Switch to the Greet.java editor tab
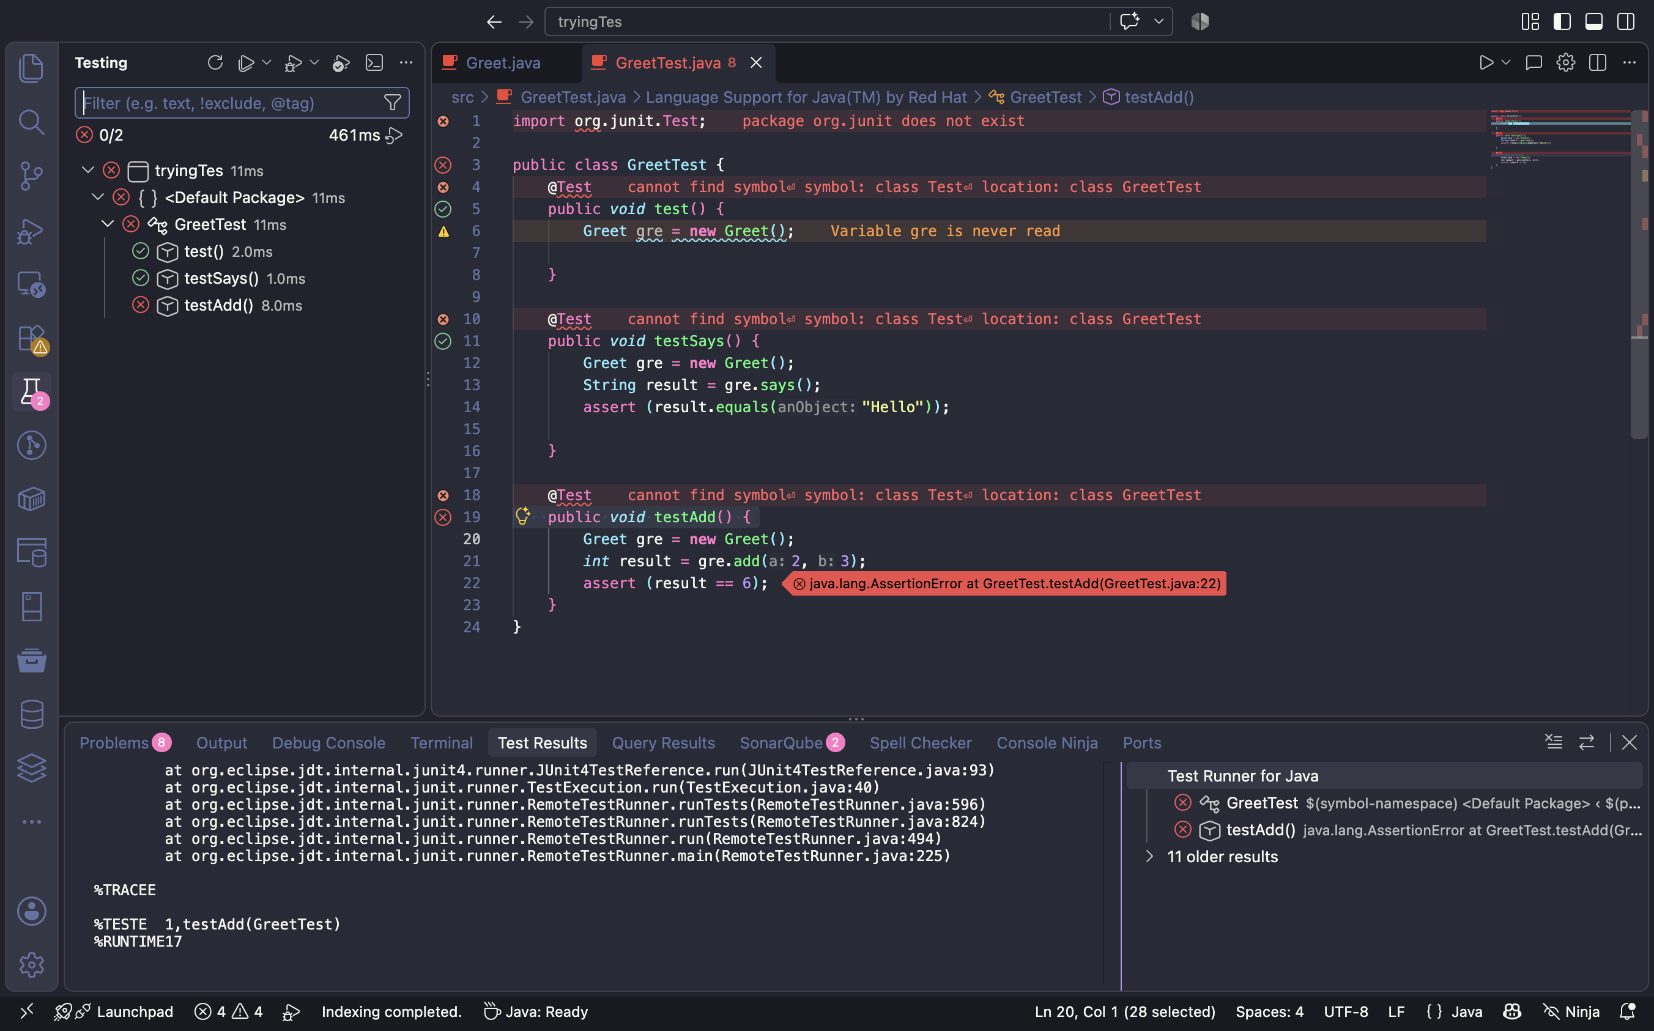 tap(503, 63)
